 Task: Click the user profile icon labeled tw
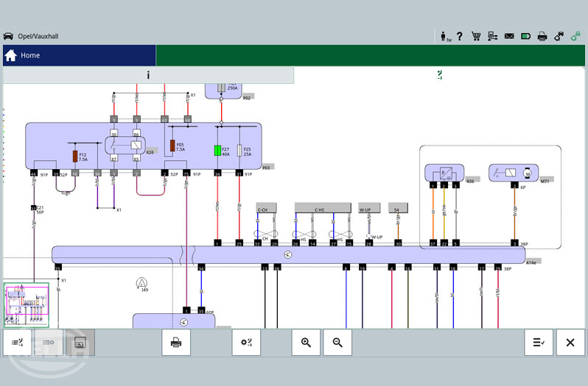(x=444, y=36)
